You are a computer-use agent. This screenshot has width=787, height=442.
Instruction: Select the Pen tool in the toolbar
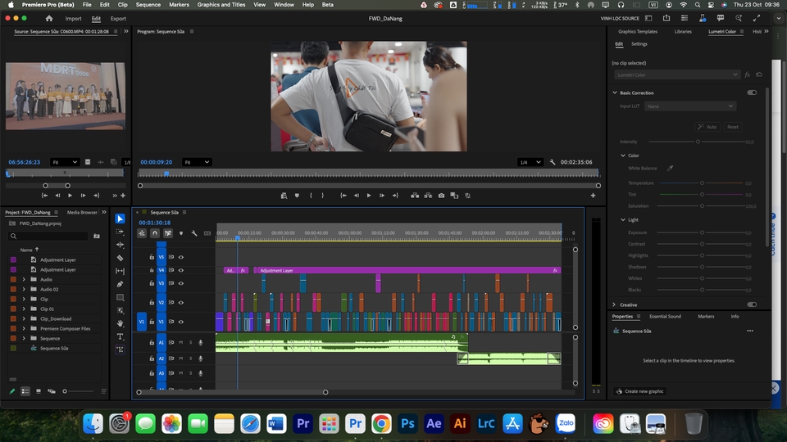[x=121, y=284]
